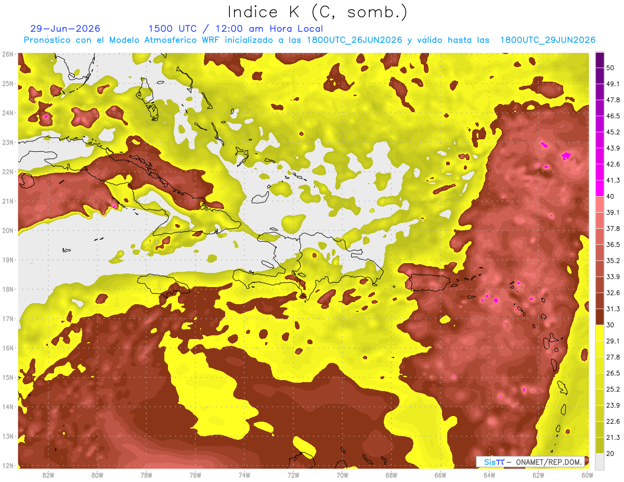Click colorbar value '42.6'
Screen dimensions: 624x482
point(613,164)
